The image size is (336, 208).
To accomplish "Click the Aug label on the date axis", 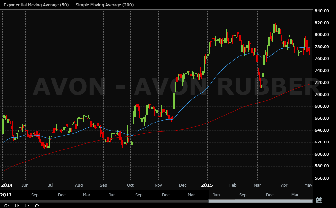I will coord(79,185).
